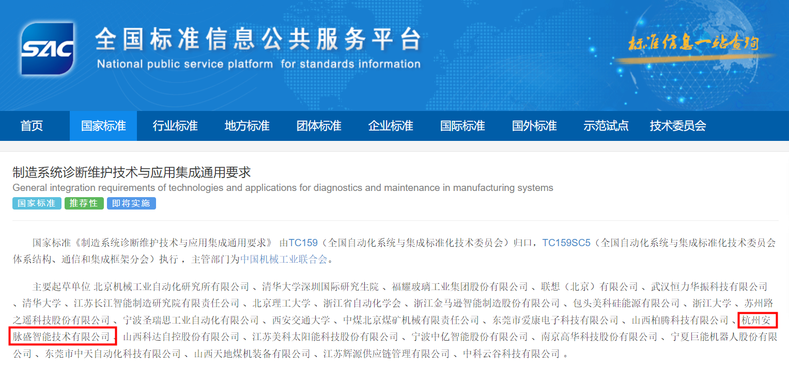
Task: Click 联想（北京）有限公司 text
Action: pos(590,287)
